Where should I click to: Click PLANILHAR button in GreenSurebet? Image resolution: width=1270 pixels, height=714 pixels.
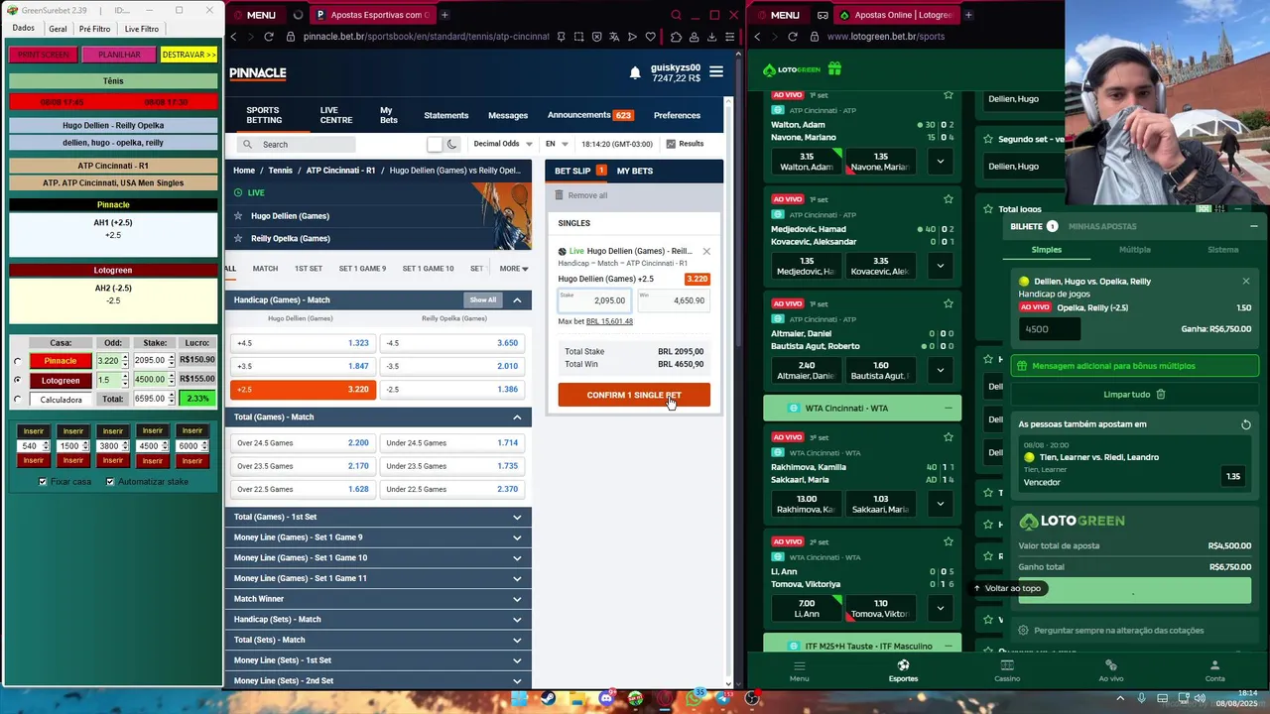[x=119, y=55]
